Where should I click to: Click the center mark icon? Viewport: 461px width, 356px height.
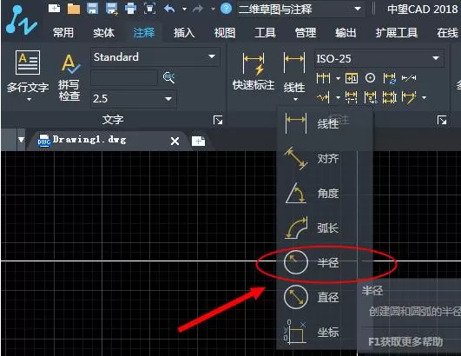(370, 78)
